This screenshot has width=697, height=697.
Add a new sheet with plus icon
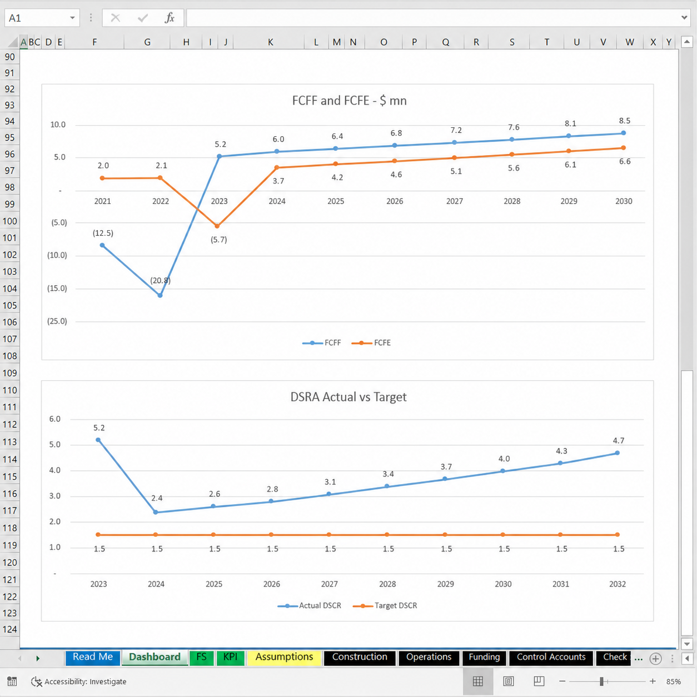tap(656, 659)
